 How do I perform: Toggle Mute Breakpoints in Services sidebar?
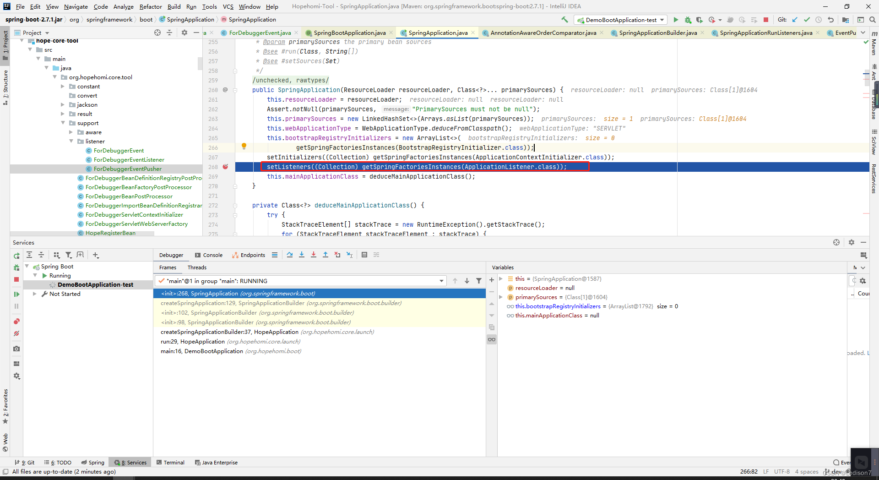click(16, 333)
